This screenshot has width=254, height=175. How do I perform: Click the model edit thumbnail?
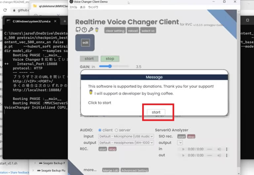(85, 43)
